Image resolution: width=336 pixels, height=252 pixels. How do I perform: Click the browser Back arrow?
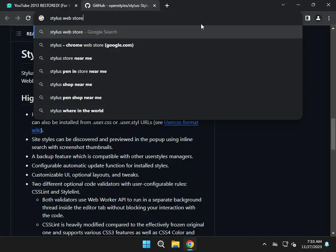7,18
